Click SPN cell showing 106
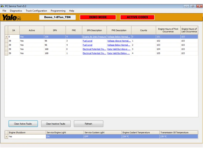 click(x=55, y=37)
